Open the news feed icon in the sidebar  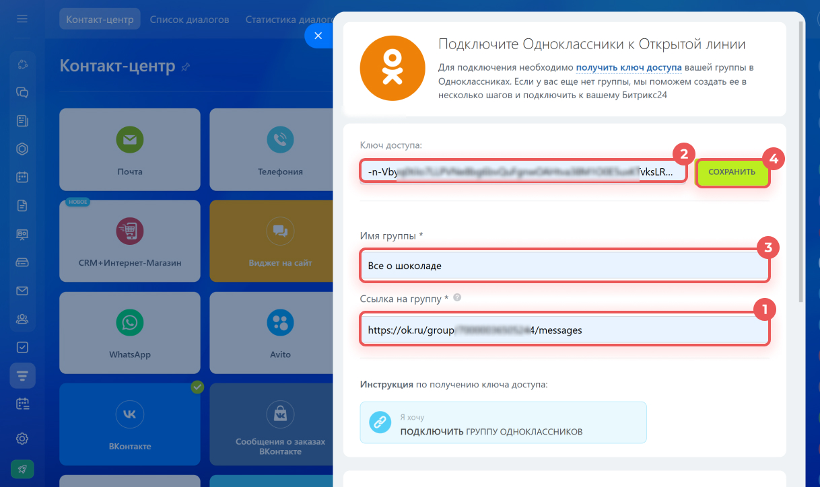22,121
